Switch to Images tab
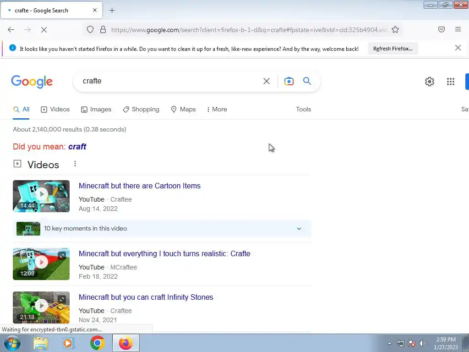The width and height of the screenshot is (469, 352). point(96,110)
